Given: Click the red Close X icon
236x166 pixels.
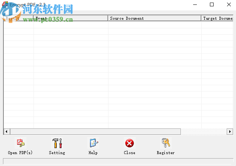Looking at the screenshot, I should [129, 143].
